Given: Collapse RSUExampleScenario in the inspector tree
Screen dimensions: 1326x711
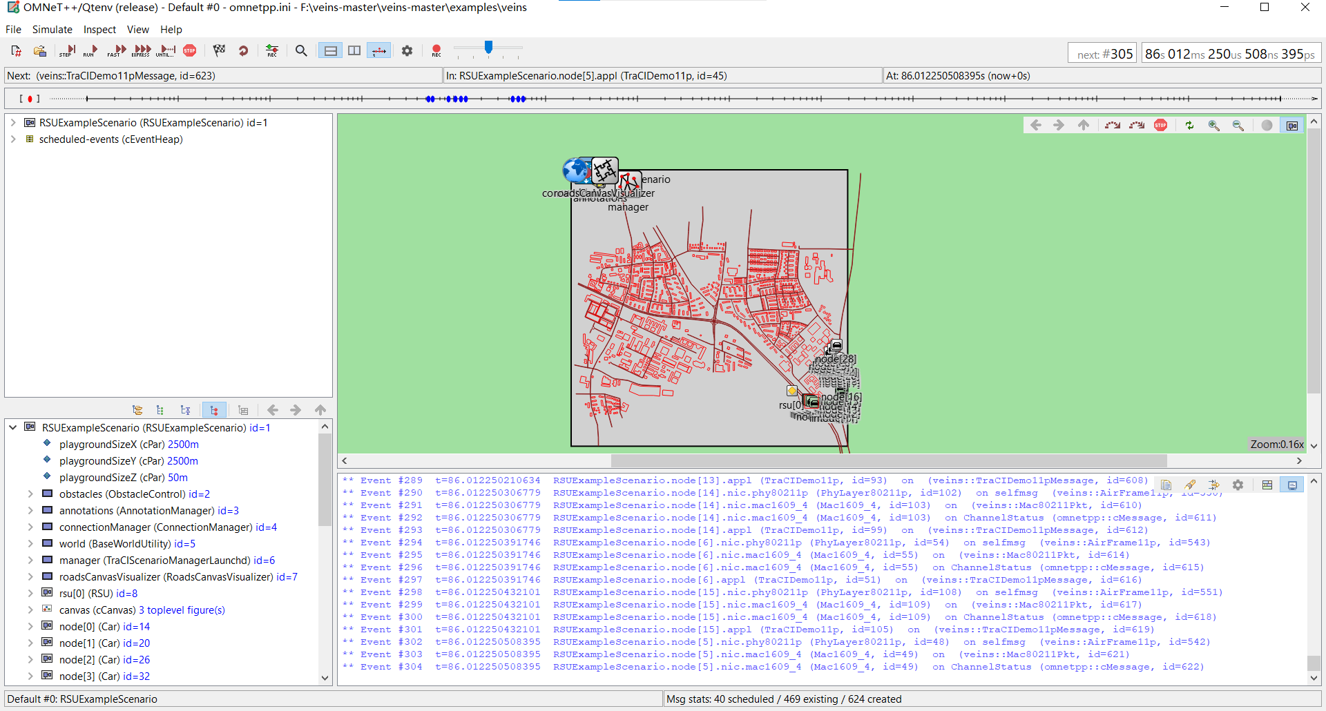Looking at the screenshot, I should pos(13,427).
